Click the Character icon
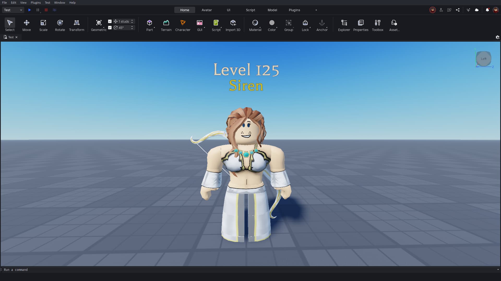The width and height of the screenshot is (501, 281). (183, 25)
